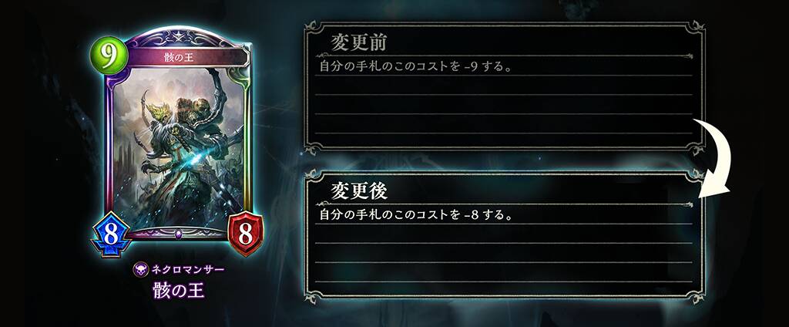This screenshot has width=789, height=327.
Task: Click empty lines in the 変更前 panel
Action: 503,113
